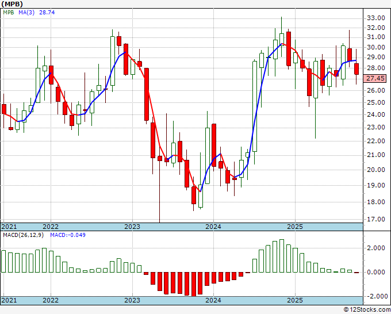Click the 24.00 price axis label
The height and width of the screenshot is (314, 391).
[376, 114]
